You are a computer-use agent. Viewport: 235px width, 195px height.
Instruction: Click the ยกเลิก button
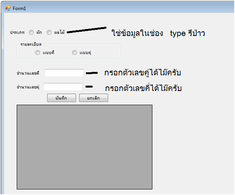coord(93,98)
